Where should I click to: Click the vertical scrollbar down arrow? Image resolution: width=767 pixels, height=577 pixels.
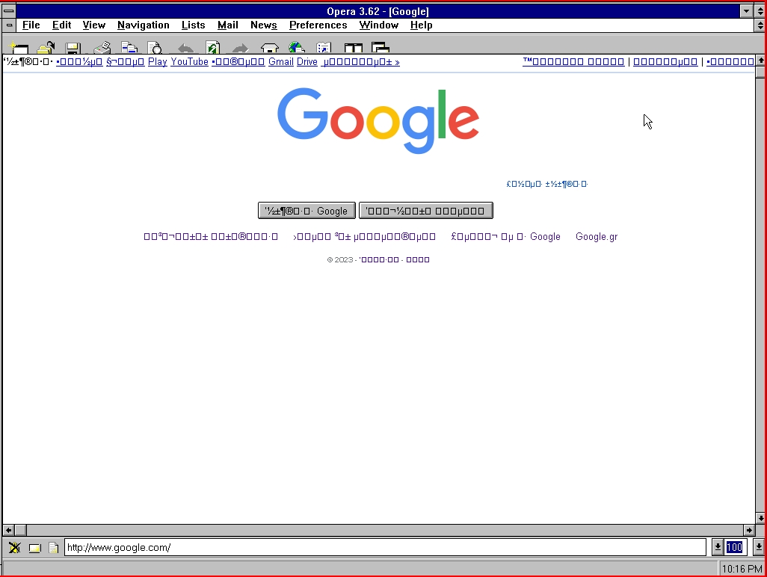760,518
